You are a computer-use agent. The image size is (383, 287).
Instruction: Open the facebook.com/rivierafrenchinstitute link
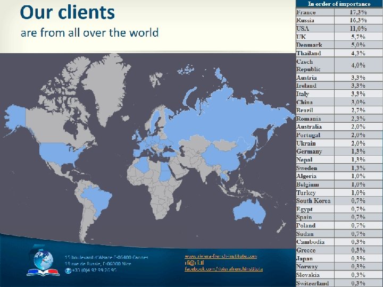click(x=223, y=269)
